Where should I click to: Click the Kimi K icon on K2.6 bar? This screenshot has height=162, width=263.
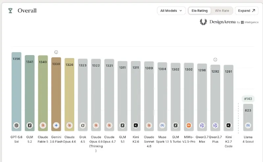[136, 125]
